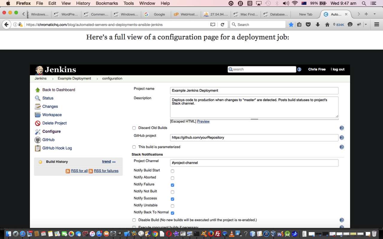Click the log out link in Jenkins header
Image resolution: width=383 pixels, height=239 pixels.
338,69
